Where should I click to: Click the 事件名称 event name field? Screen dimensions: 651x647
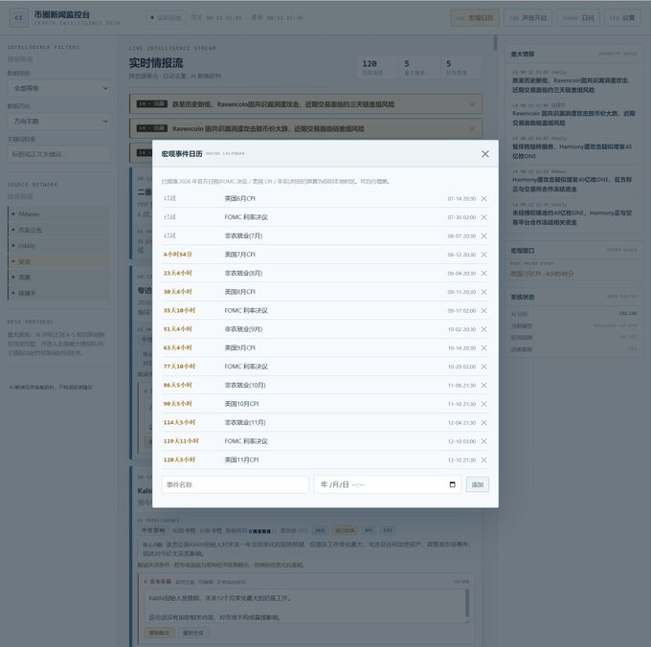(x=235, y=484)
